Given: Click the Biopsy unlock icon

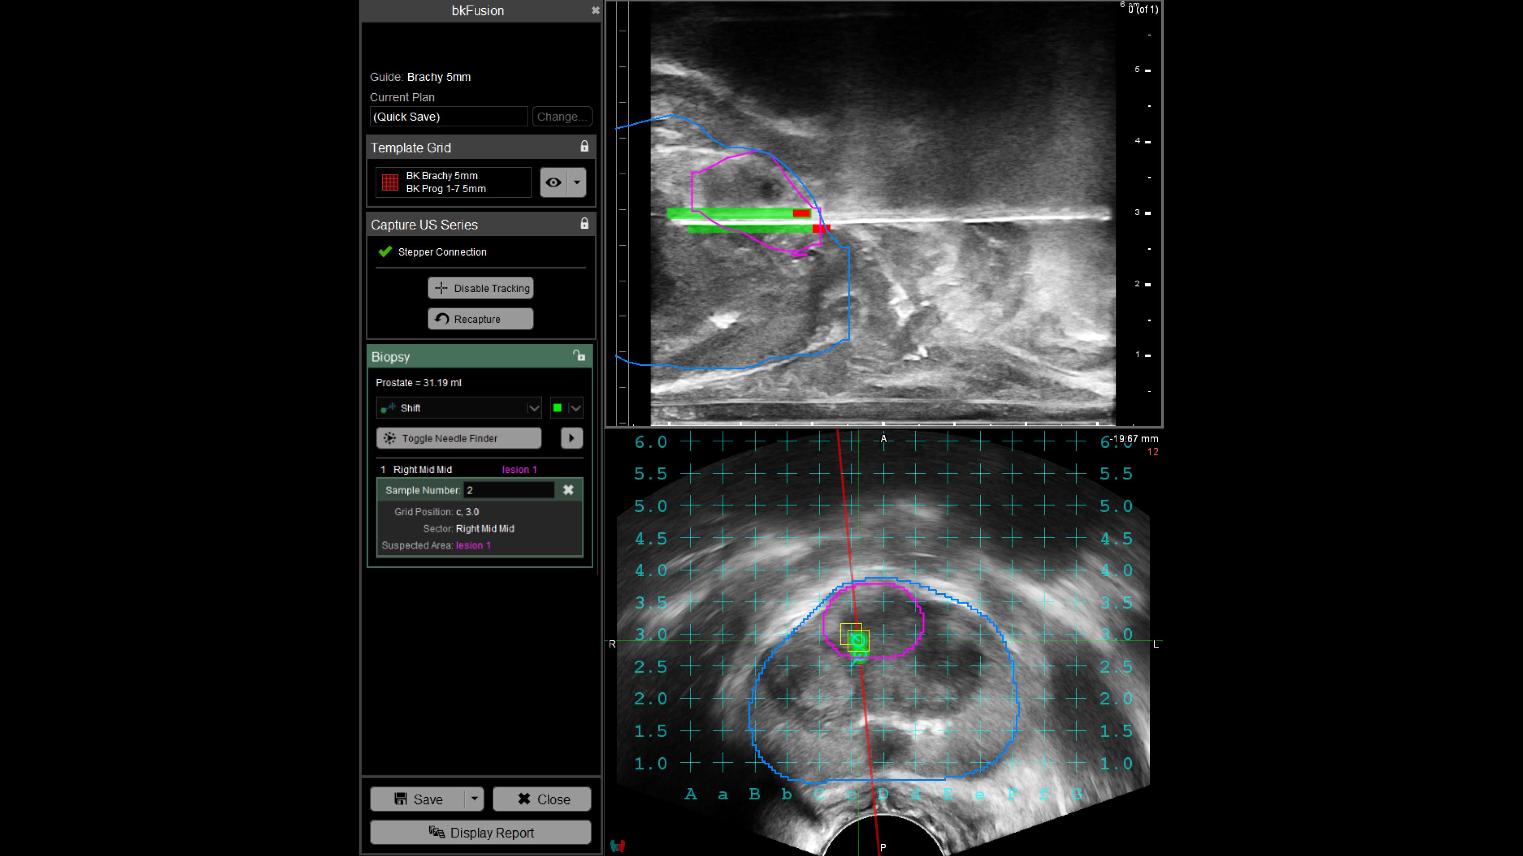Looking at the screenshot, I should click(579, 355).
